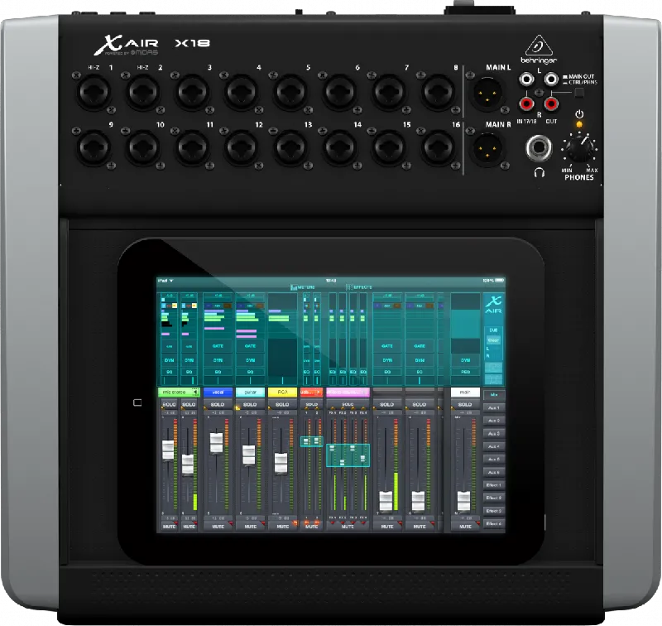Select the Effect 1 bus tab

(494, 484)
